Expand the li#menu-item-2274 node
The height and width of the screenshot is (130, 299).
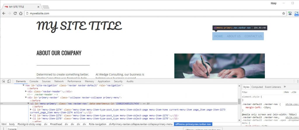point(31,110)
